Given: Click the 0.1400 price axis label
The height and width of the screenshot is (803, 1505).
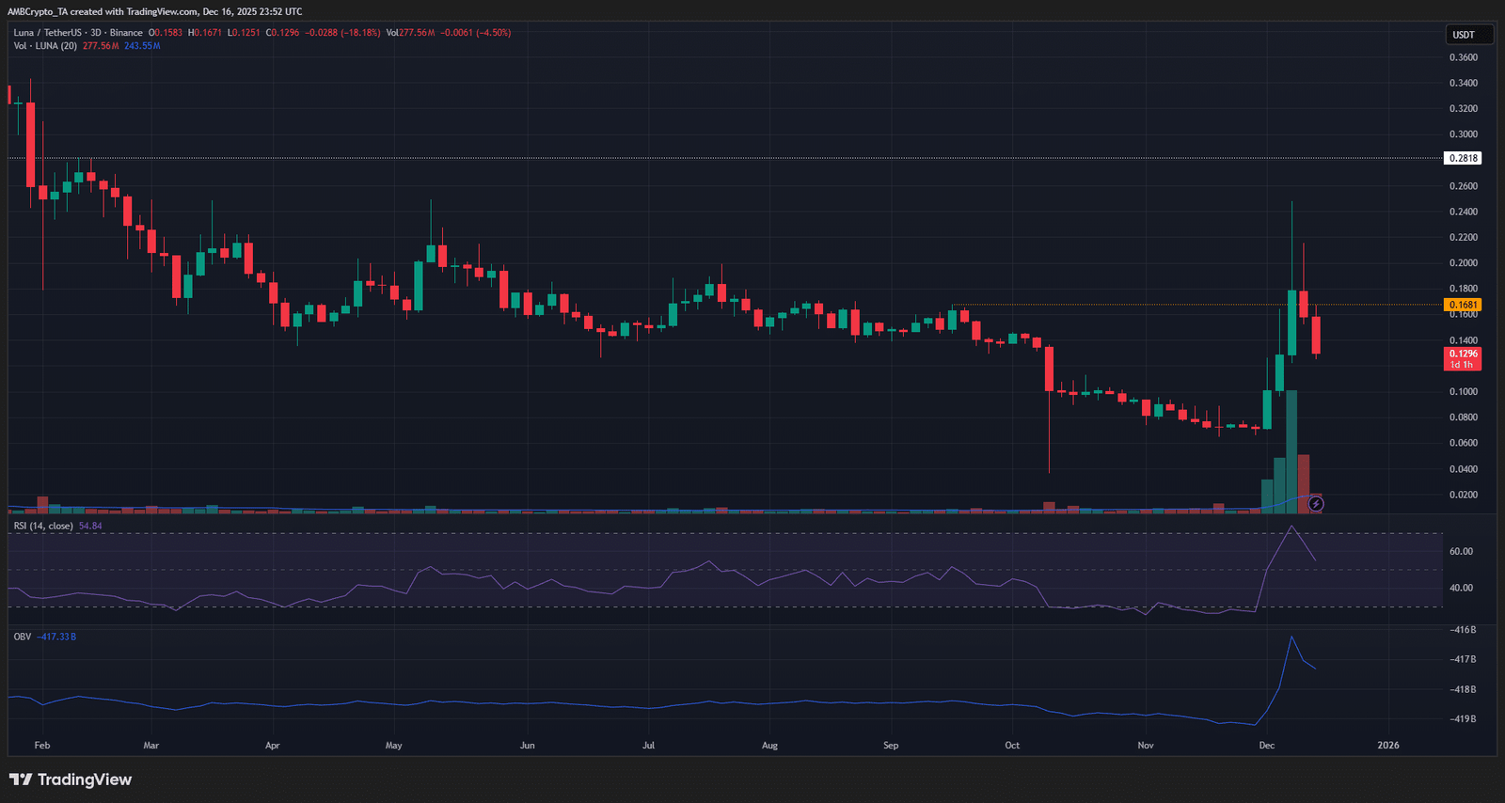Looking at the screenshot, I should coord(1464,340).
